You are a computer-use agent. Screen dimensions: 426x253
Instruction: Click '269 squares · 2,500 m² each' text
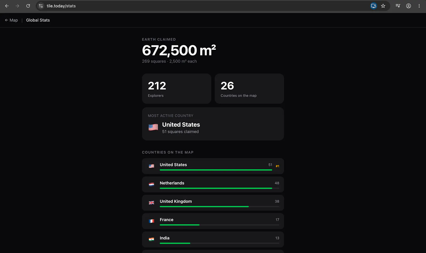[169, 61]
